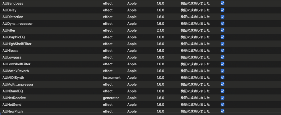Disable the AUDelay checkbox

pos(222,10)
